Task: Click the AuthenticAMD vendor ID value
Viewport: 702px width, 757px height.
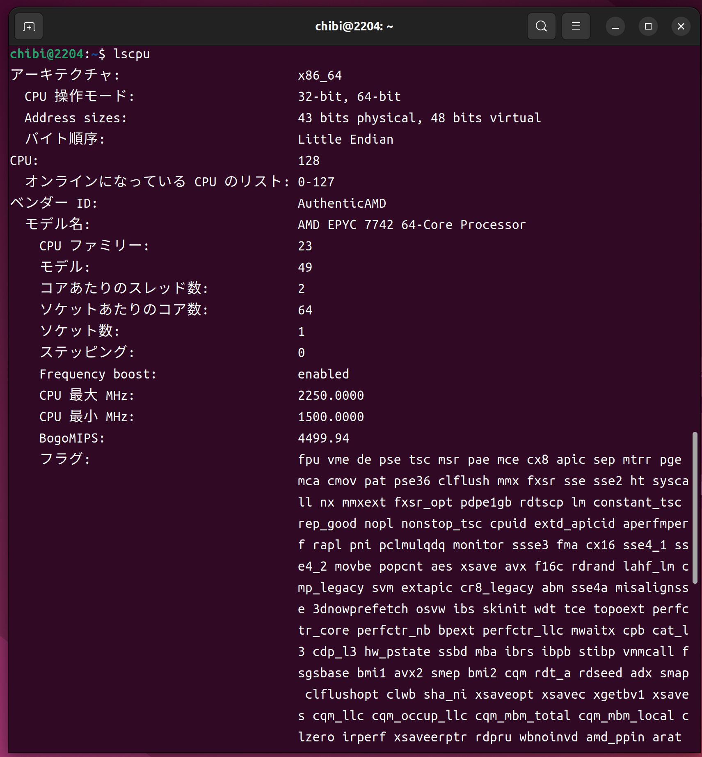Action: pyautogui.click(x=342, y=204)
